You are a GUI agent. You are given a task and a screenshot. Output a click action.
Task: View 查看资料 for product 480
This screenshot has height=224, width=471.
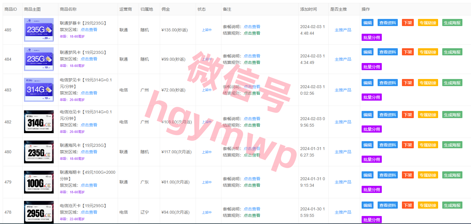click(x=388, y=145)
